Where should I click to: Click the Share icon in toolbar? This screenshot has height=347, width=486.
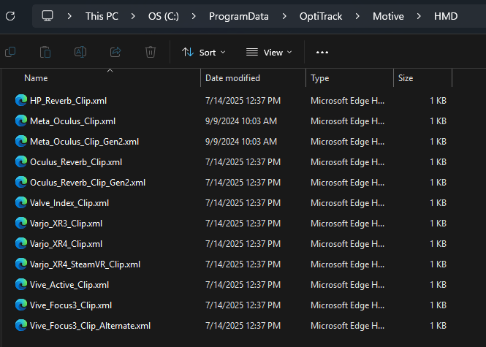point(115,52)
